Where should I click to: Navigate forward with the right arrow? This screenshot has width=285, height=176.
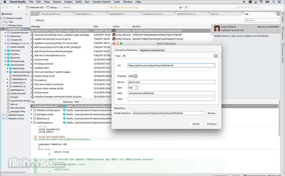[x=36, y=14]
